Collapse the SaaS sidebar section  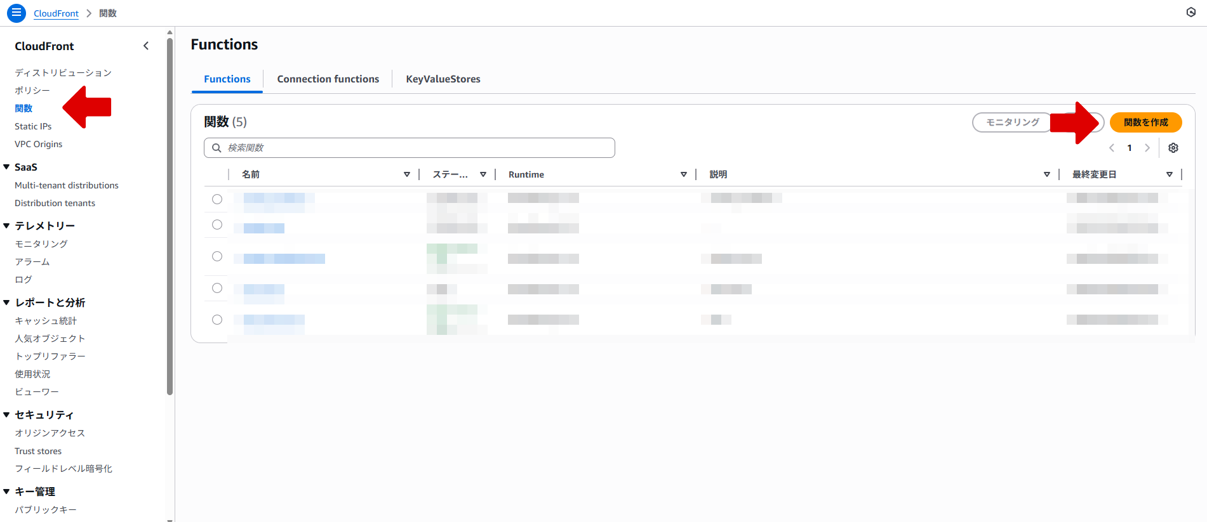click(6, 167)
